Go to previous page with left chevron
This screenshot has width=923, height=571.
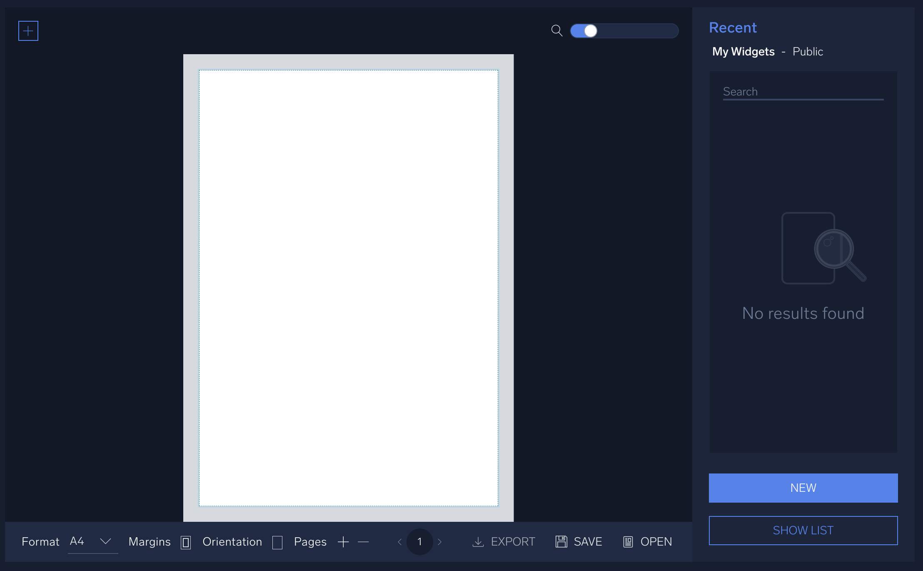tap(399, 542)
